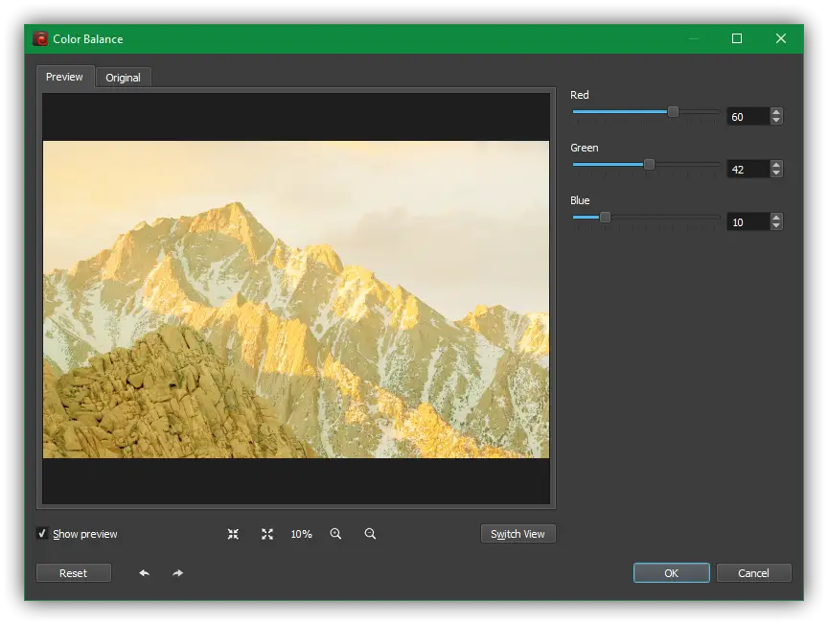Select the Preview tab

64,77
